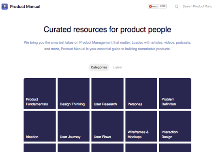The width and height of the screenshot is (212, 152).
Task: Open the User Journey tile
Action: [73, 126]
